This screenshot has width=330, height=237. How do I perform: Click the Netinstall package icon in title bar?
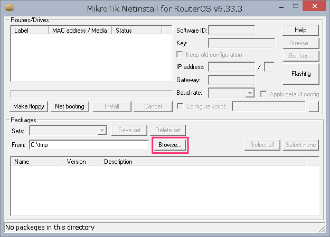coord(10,8)
